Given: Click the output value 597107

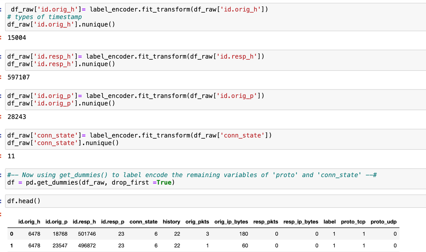Looking at the screenshot, I should click(19, 77).
